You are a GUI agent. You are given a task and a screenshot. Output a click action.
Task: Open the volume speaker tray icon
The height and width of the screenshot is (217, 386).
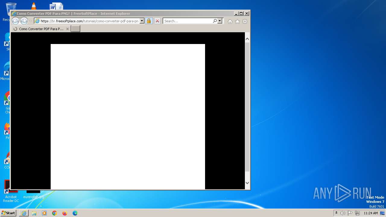point(343,213)
